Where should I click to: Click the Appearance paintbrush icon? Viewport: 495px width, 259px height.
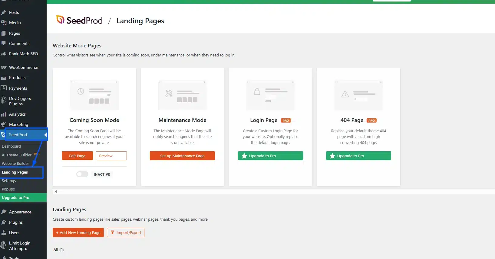(4, 212)
